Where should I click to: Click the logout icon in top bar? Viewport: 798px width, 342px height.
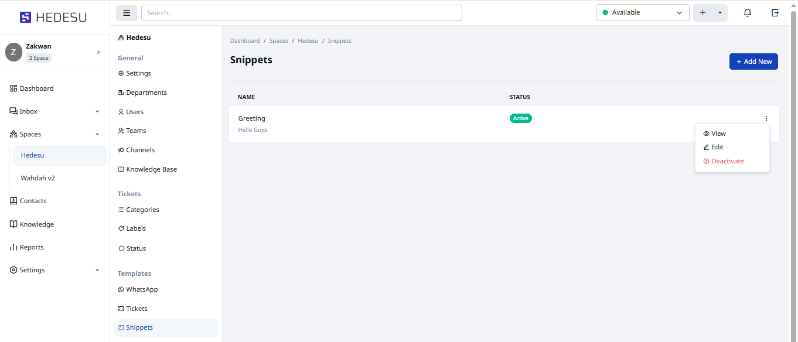pyautogui.click(x=775, y=13)
